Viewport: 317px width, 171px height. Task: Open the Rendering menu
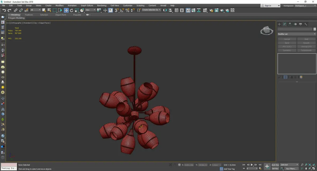(x=102, y=6)
